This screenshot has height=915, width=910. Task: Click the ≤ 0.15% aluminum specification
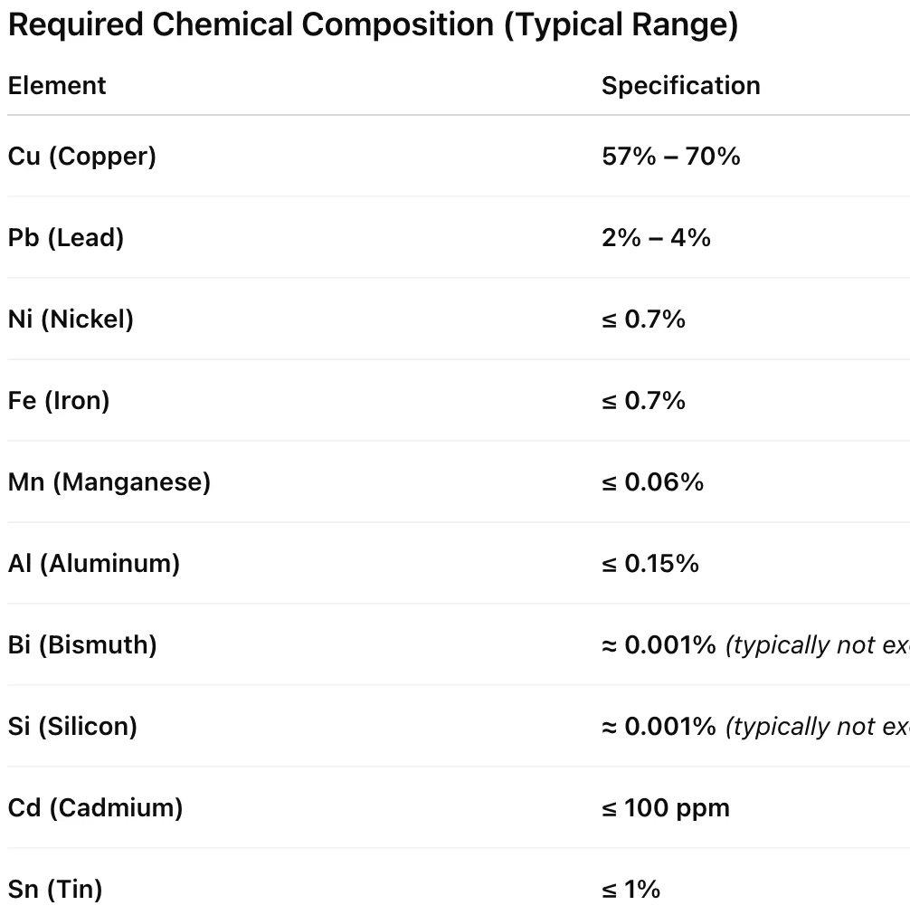tap(650, 564)
